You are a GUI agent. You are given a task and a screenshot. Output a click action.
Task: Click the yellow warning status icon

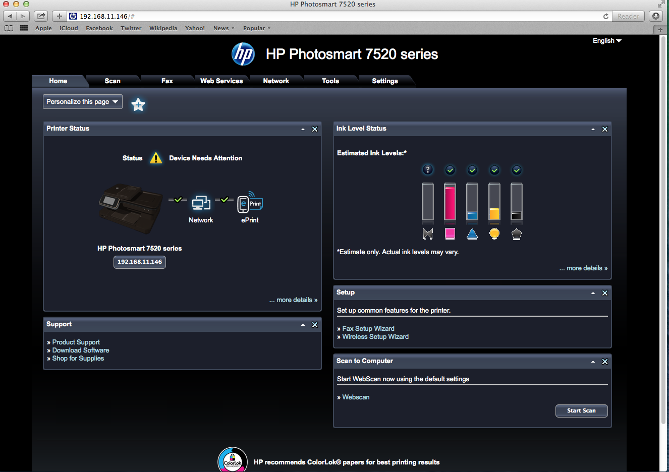(x=156, y=158)
